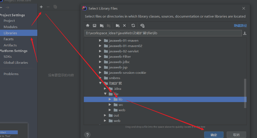257x138 pixels.
Task: Expand the src folder arrow
Action: (x=110, y=105)
